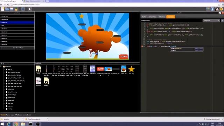Select the platform3 scene object

[x=17, y=35]
